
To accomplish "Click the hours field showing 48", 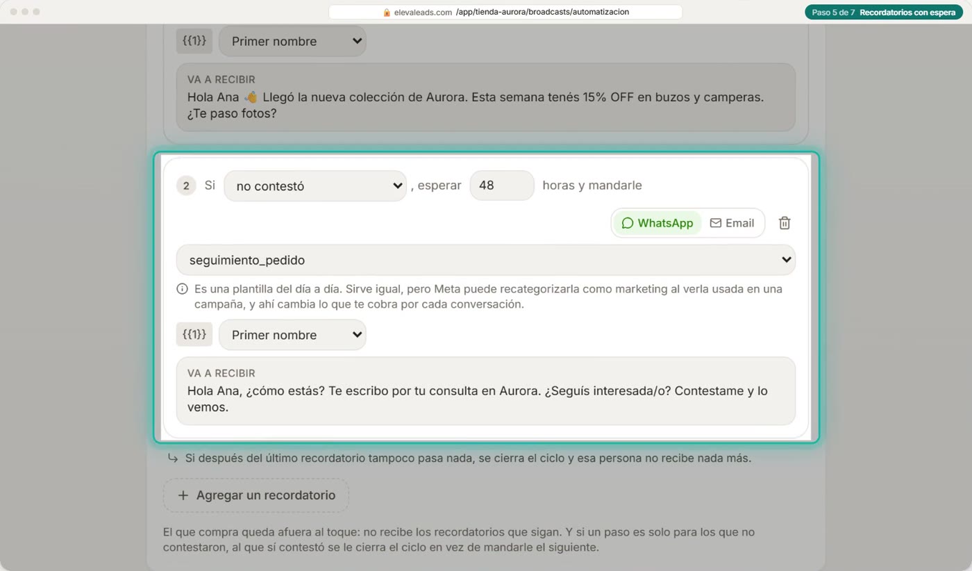I will click(x=502, y=185).
